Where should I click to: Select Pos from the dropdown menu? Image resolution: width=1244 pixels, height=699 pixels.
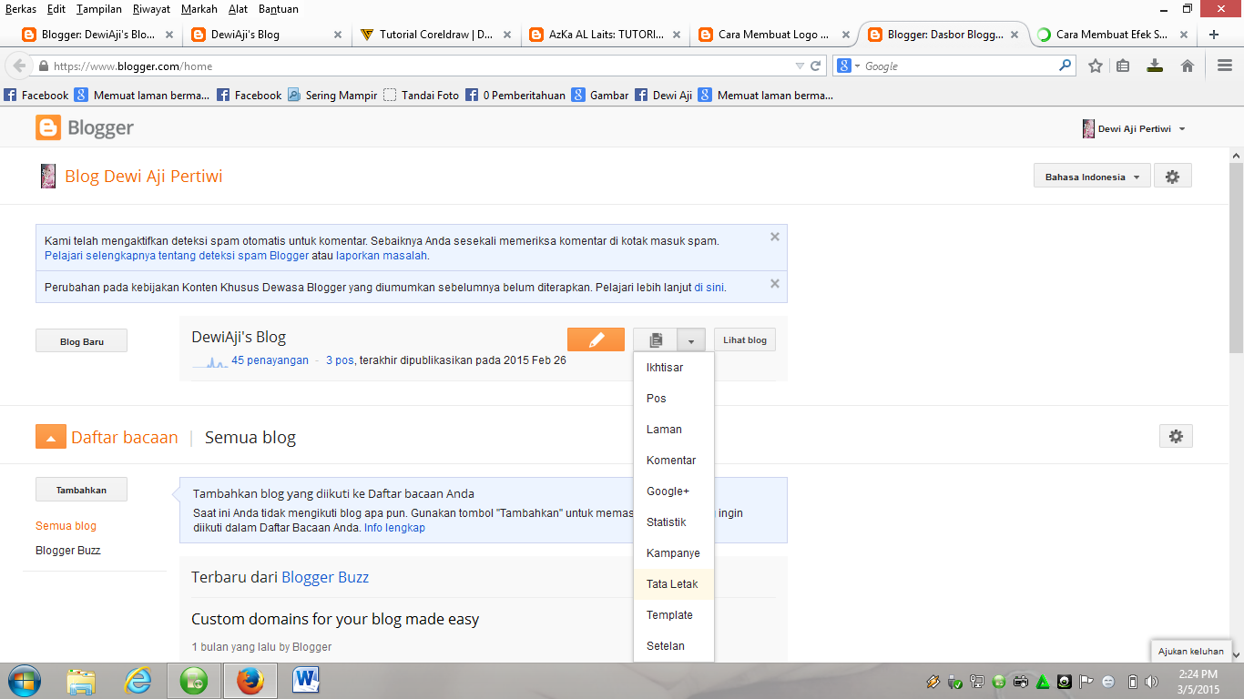(674, 399)
